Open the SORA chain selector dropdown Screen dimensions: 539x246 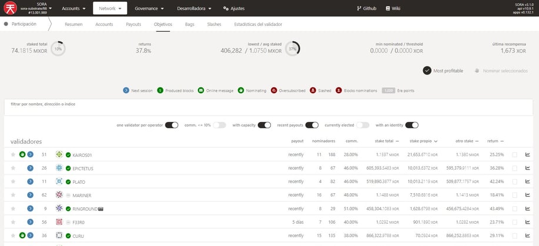pos(36,8)
